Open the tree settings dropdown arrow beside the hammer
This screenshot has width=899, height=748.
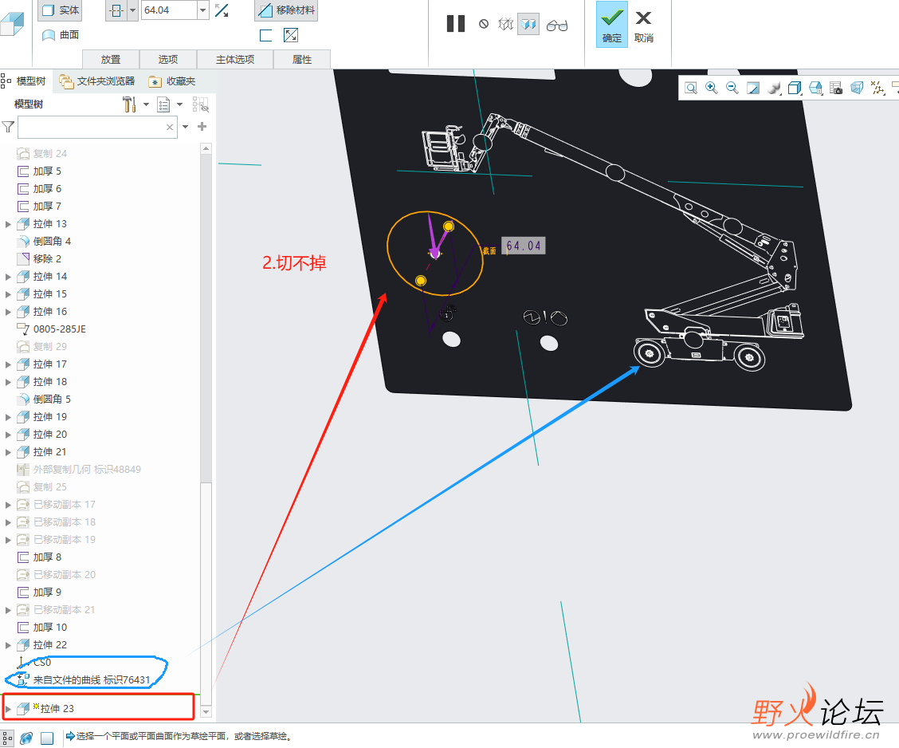pos(146,104)
